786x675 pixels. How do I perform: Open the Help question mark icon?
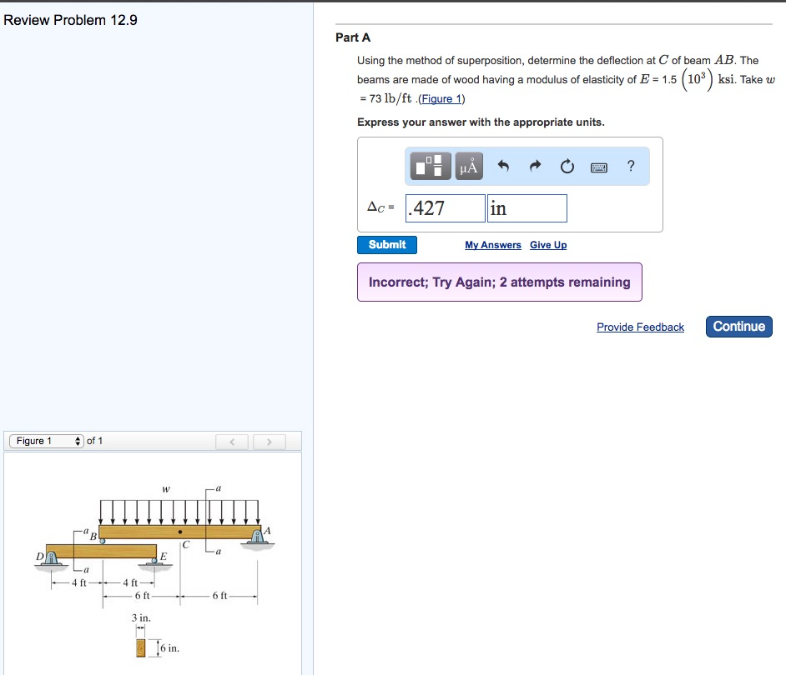[x=631, y=166]
